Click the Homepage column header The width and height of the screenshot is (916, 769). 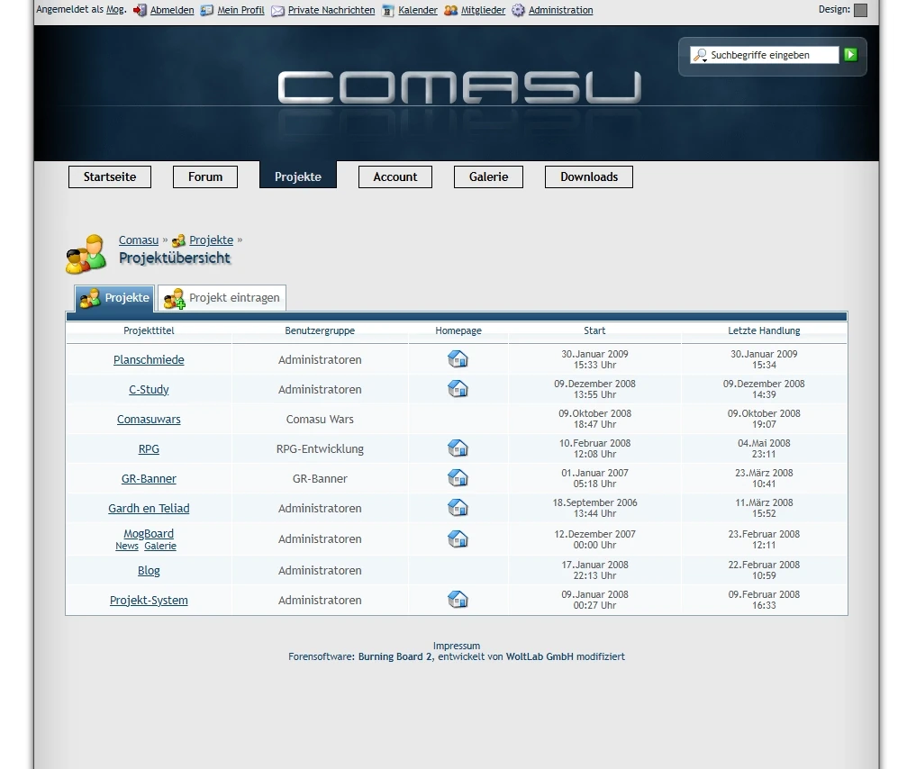tap(458, 330)
